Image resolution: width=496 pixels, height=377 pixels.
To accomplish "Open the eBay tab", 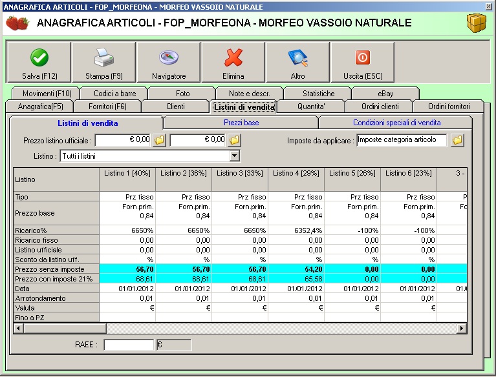I will coord(385,94).
